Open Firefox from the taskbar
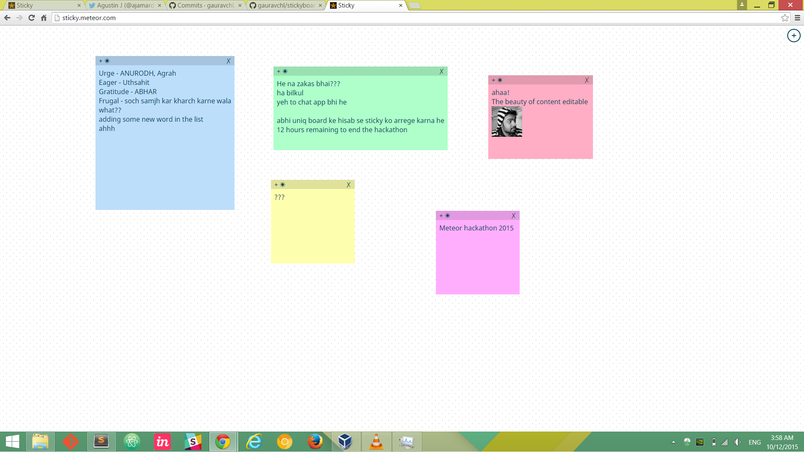Screen dimensions: 804x455 pos(315,442)
